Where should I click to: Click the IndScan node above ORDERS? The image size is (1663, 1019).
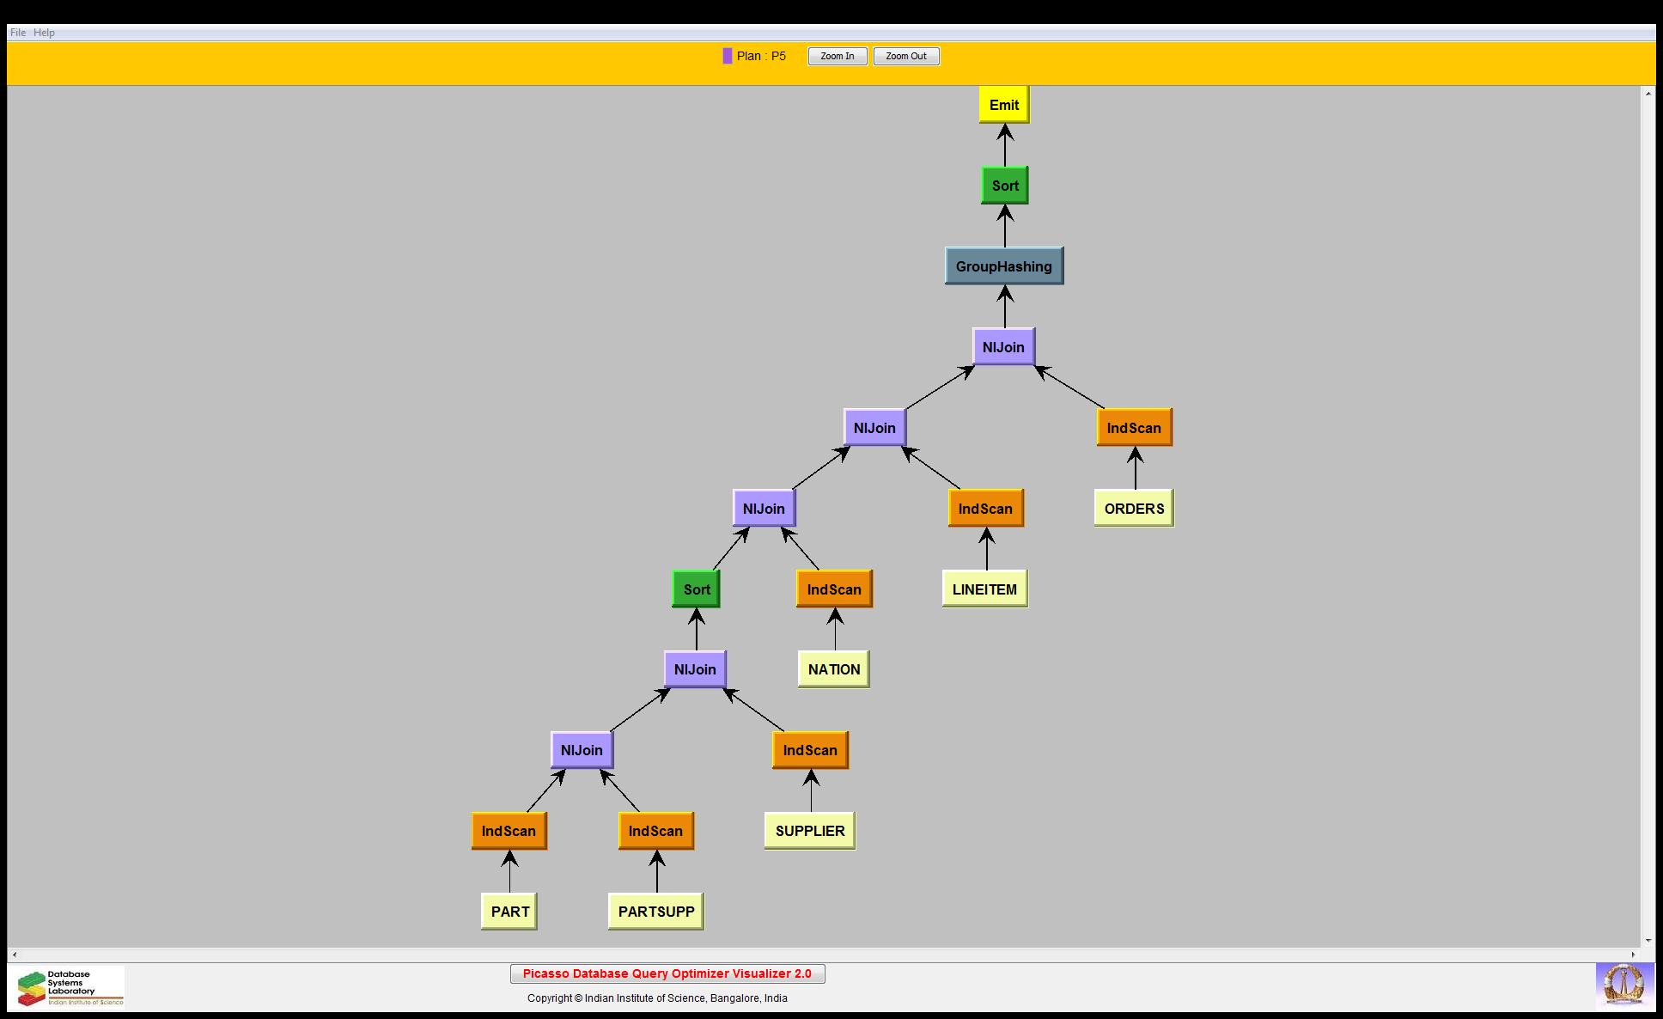[x=1134, y=428]
